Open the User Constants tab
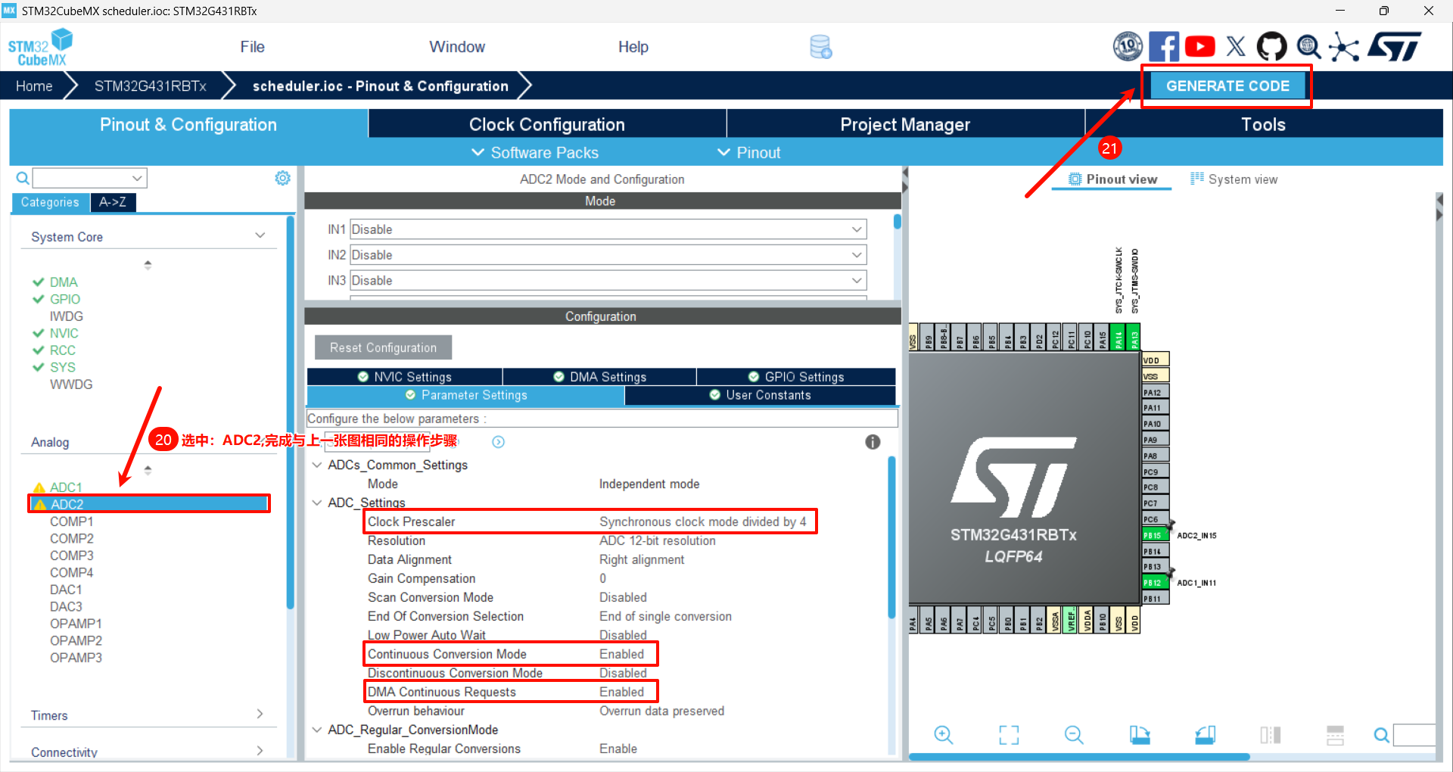Screen dimensions: 1453x772 pos(760,395)
